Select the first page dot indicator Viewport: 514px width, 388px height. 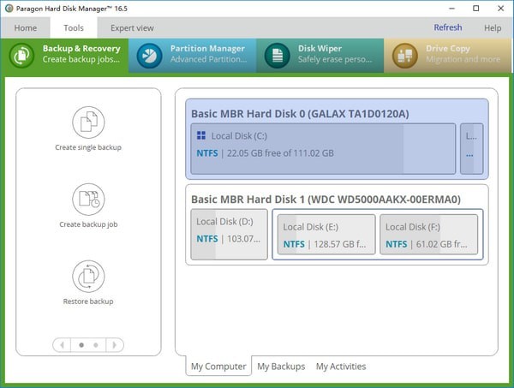click(81, 344)
